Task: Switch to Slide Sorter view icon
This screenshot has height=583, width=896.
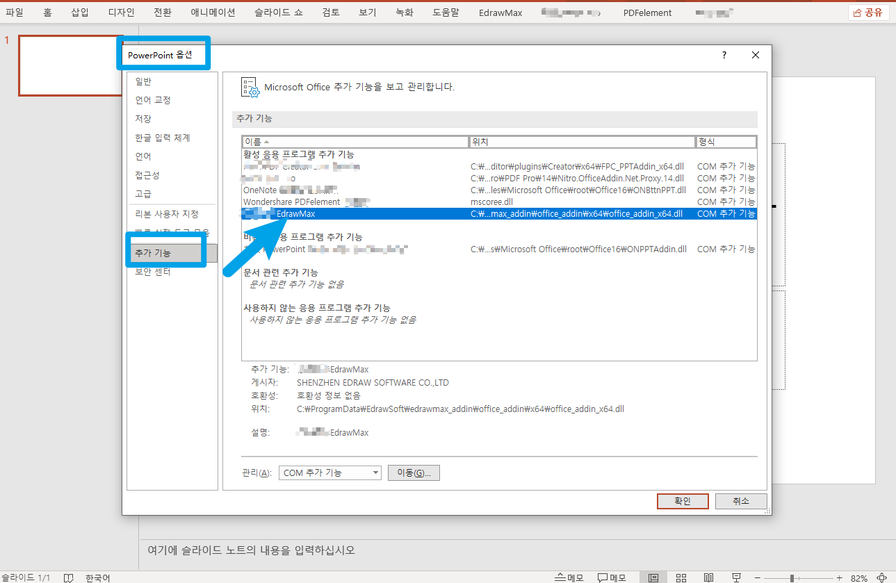Action: [x=681, y=577]
